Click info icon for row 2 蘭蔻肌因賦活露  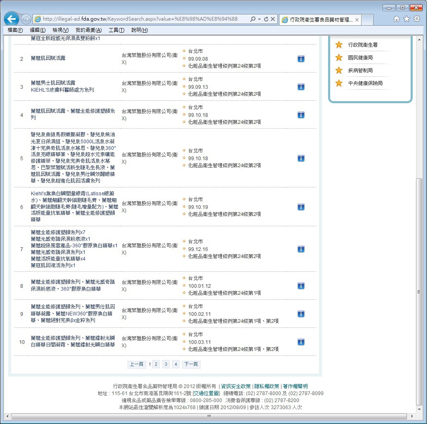click(301, 59)
